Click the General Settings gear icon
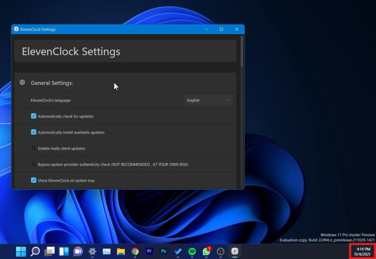Viewport: 376px width, 259px height. pyautogui.click(x=22, y=82)
